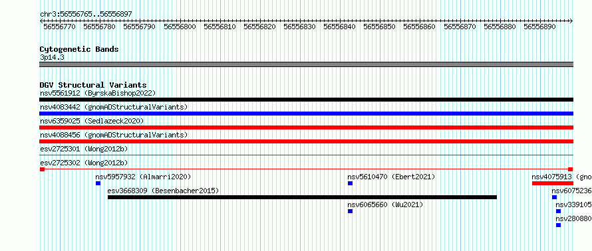592x251 pixels.
Task: Open the nsv4083442 (gnomADStructuralVariants) label
Action: [114, 107]
